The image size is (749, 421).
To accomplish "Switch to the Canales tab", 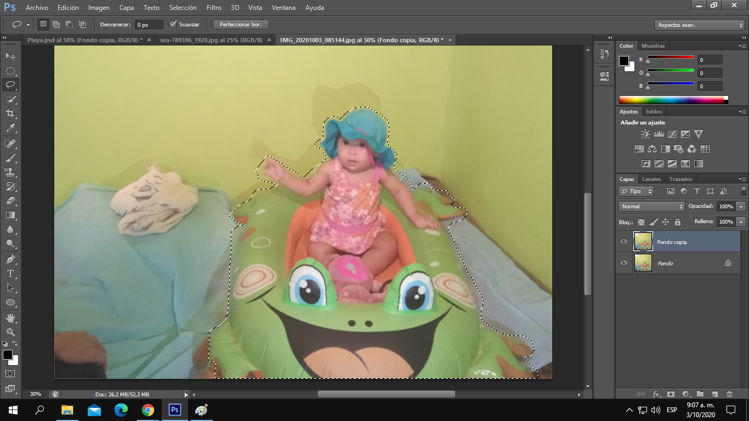I will [651, 179].
